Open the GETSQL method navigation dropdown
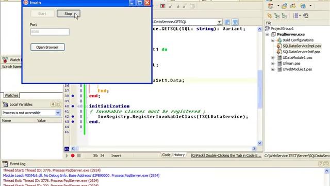Image resolution: width=330 pixels, height=186 pixels. (x=219, y=22)
